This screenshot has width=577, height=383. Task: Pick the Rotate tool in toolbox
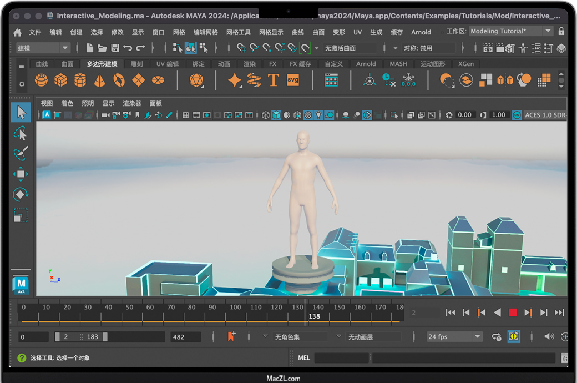click(x=21, y=195)
